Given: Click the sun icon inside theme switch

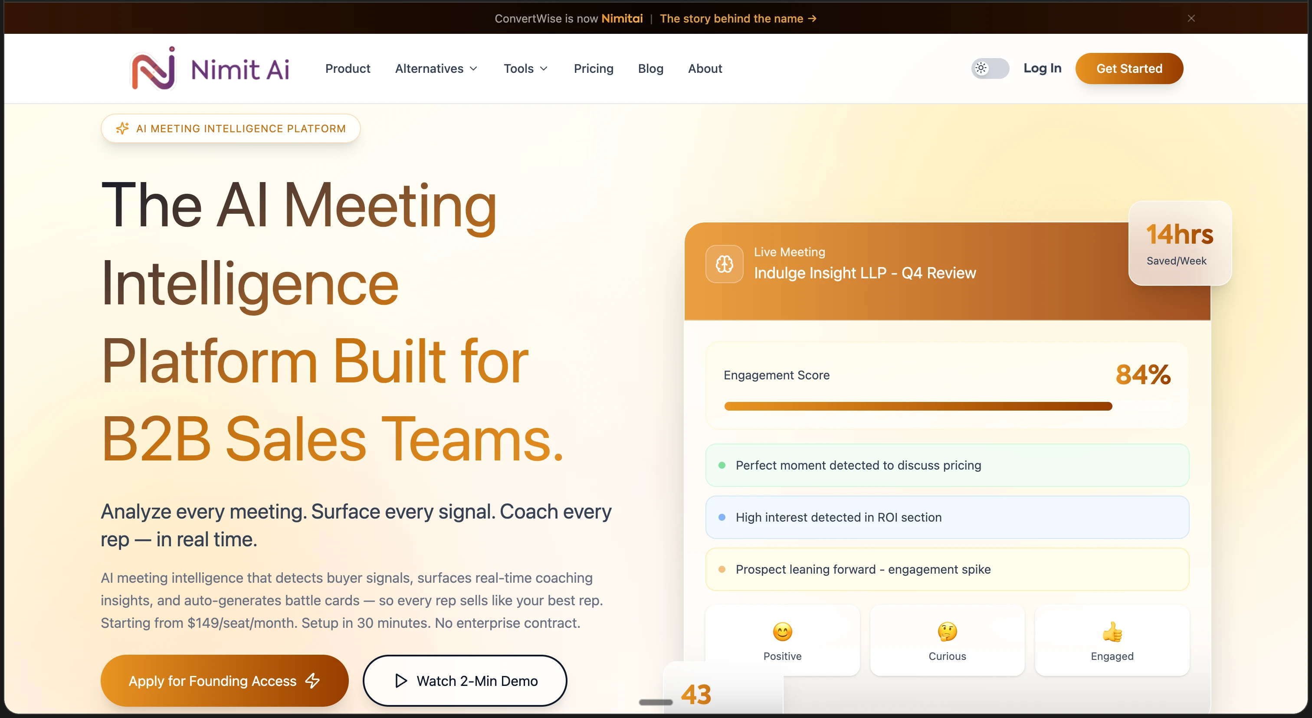Looking at the screenshot, I should tap(981, 68).
